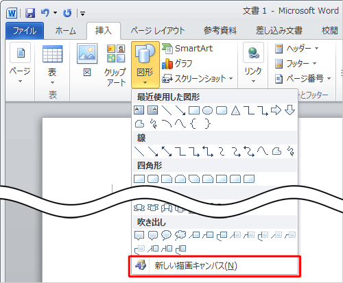Choose the curve tool in the 線 row

click(x=263, y=151)
